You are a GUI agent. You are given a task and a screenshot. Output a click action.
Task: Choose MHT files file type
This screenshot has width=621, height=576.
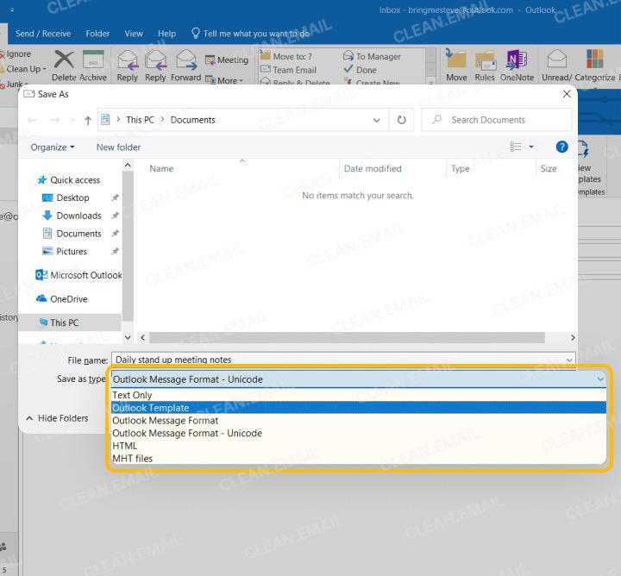point(359,459)
